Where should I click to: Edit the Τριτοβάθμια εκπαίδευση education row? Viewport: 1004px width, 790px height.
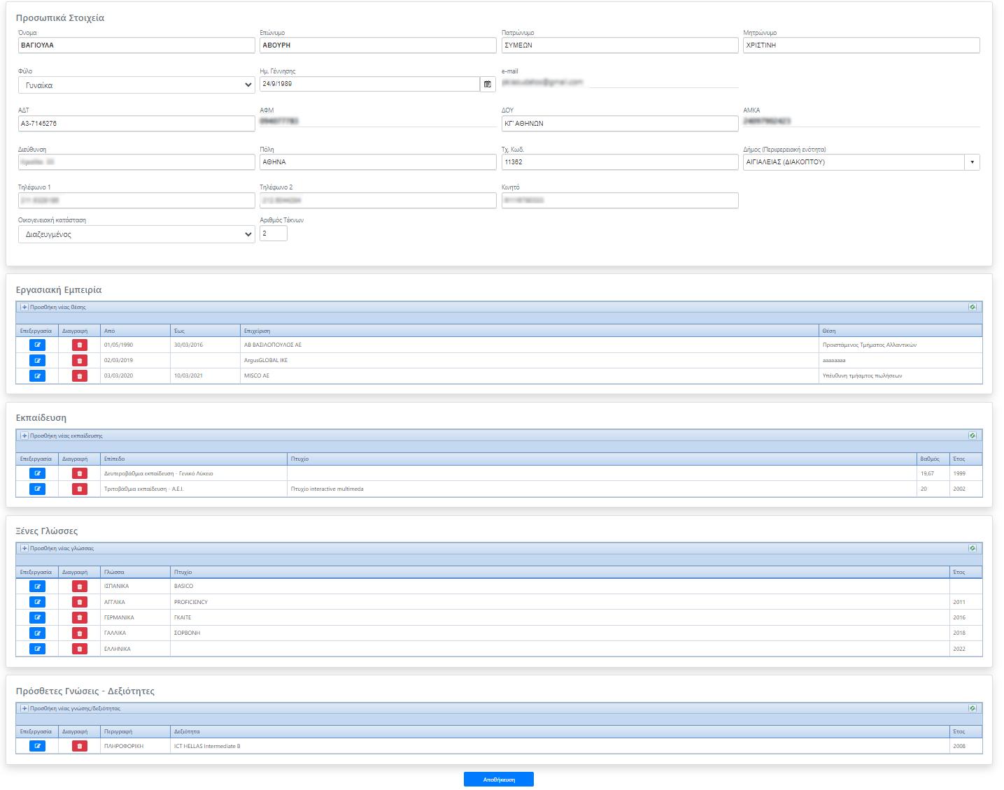coord(37,489)
